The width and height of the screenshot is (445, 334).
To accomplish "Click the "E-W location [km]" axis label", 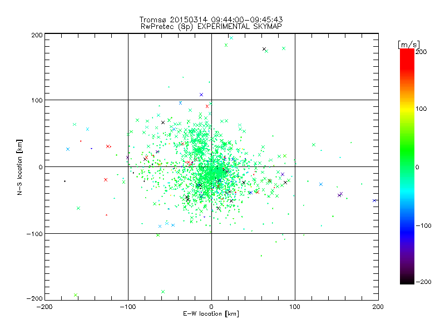I will tap(211, 314).
